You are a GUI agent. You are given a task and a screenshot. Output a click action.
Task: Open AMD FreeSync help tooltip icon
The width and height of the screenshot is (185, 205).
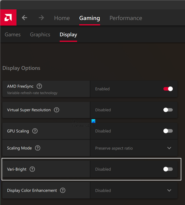39,86
